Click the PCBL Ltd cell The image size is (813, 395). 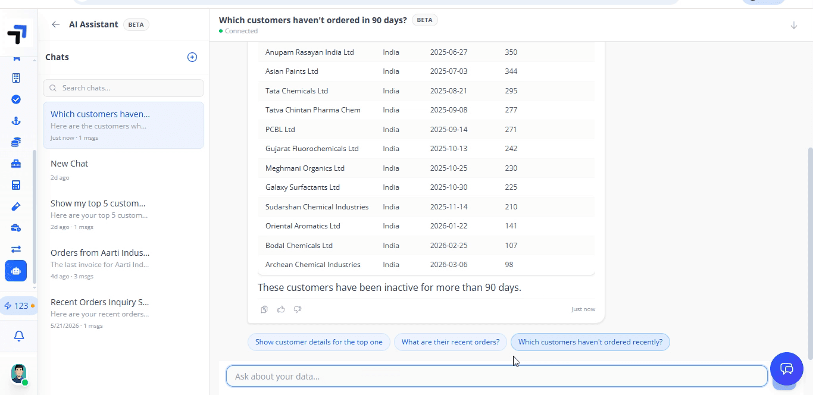pyautogui.click(x=280, y=129)
